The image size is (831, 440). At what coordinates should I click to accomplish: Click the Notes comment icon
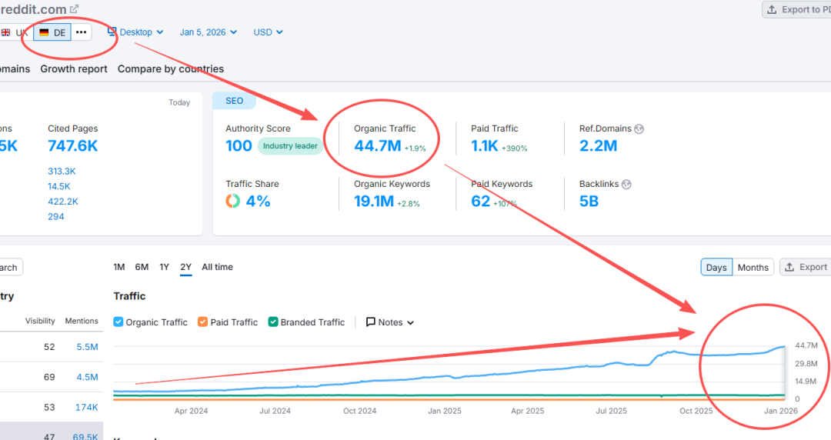click(371, 322)
